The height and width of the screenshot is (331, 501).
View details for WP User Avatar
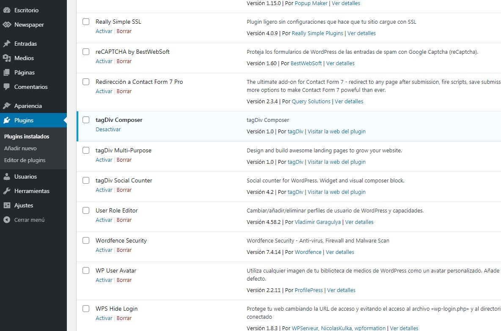pos(341,290)
